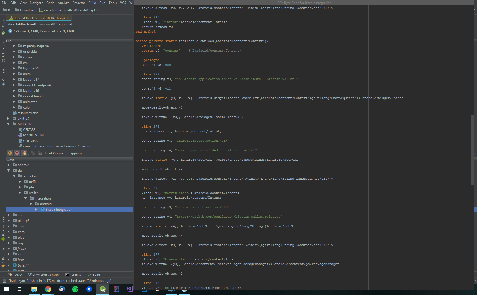This screenshot has height=295, width=477.
Task: Open the TODO tool window
Action: 15,275
